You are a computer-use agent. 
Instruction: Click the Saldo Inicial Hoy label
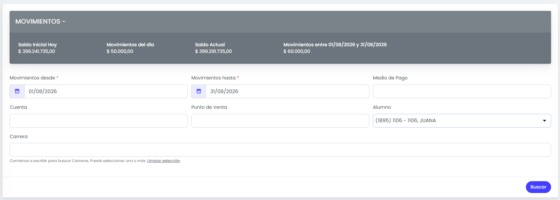[38, 45]
